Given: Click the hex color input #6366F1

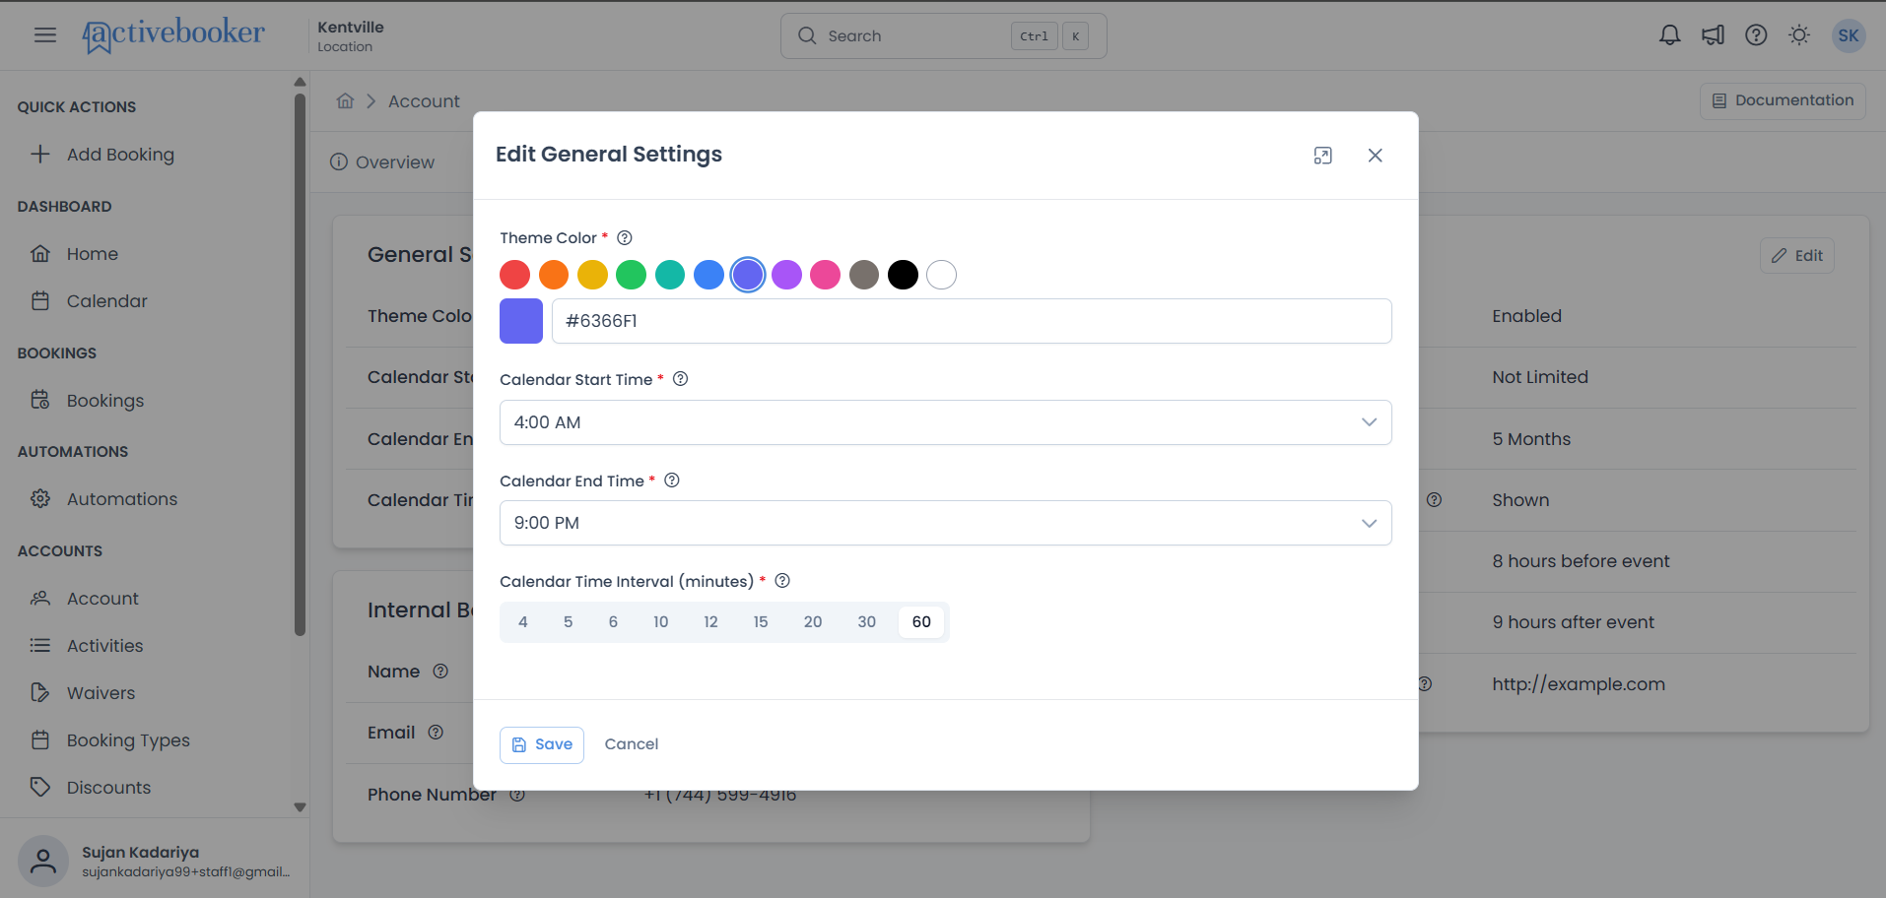Looking at the screenshot, I should pos(972,321).
